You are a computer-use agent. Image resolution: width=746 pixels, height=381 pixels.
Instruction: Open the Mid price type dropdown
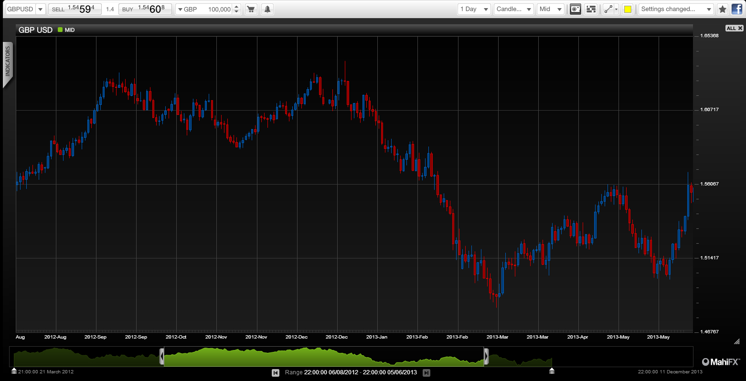551,9
